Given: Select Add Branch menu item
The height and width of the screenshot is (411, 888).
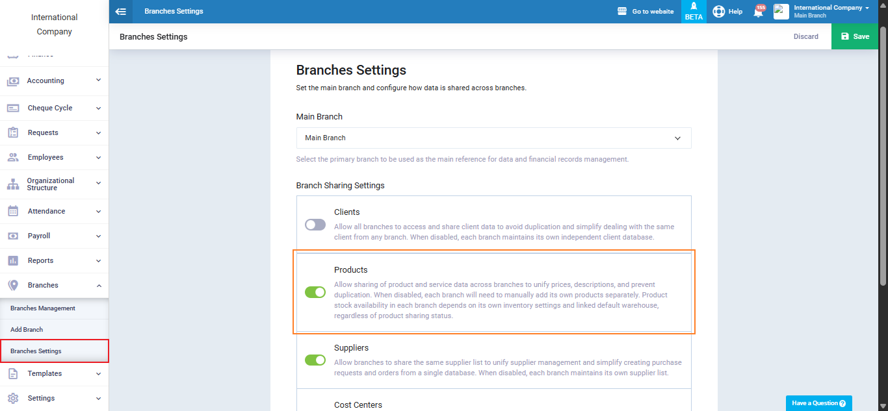Looking at the screenshot, I should (x=27, y=330).
